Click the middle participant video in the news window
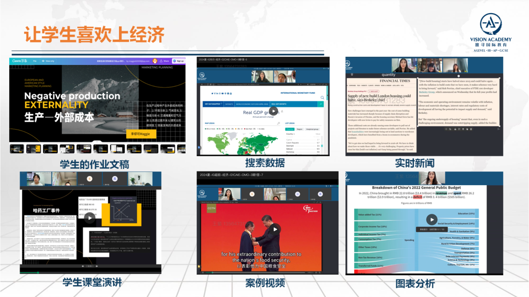Screen dimensions: 529x297 pos(430,65)
